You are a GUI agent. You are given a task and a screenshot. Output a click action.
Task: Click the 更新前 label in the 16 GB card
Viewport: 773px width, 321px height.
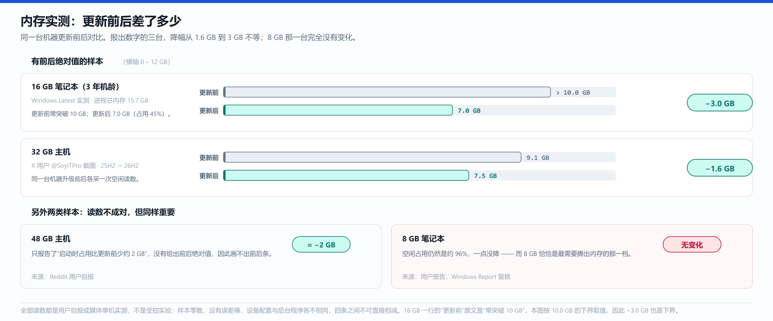(209, 93)
